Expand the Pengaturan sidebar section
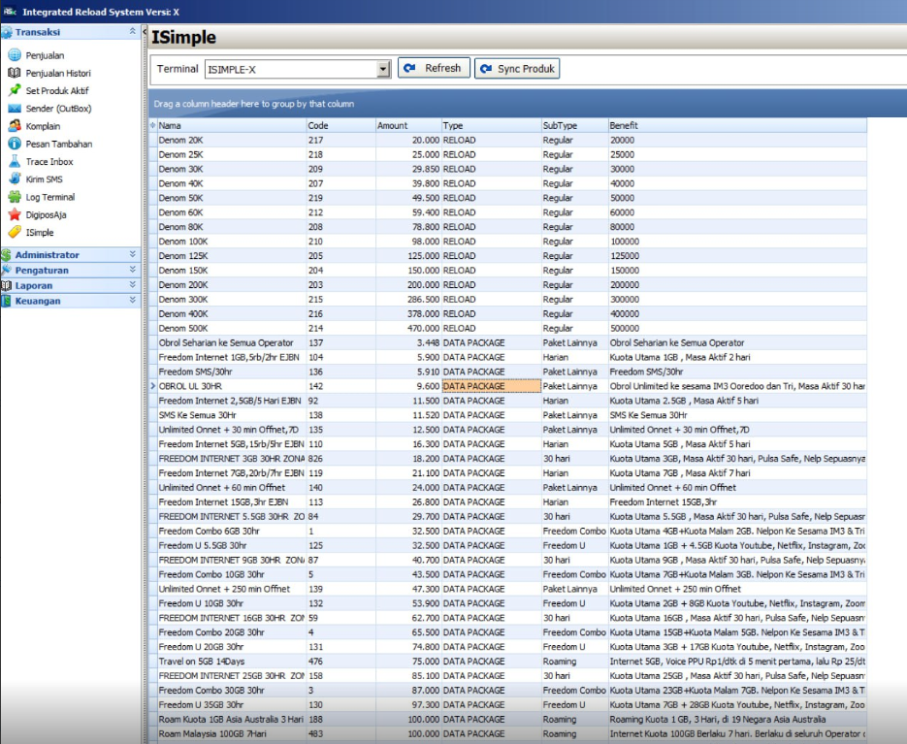The width and height of the screenshot is (907, 744). (x=133, y=271)
